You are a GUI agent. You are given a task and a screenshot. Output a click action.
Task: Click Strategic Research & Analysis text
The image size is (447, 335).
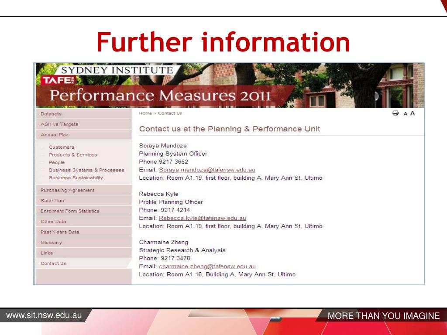click(182, 250)
